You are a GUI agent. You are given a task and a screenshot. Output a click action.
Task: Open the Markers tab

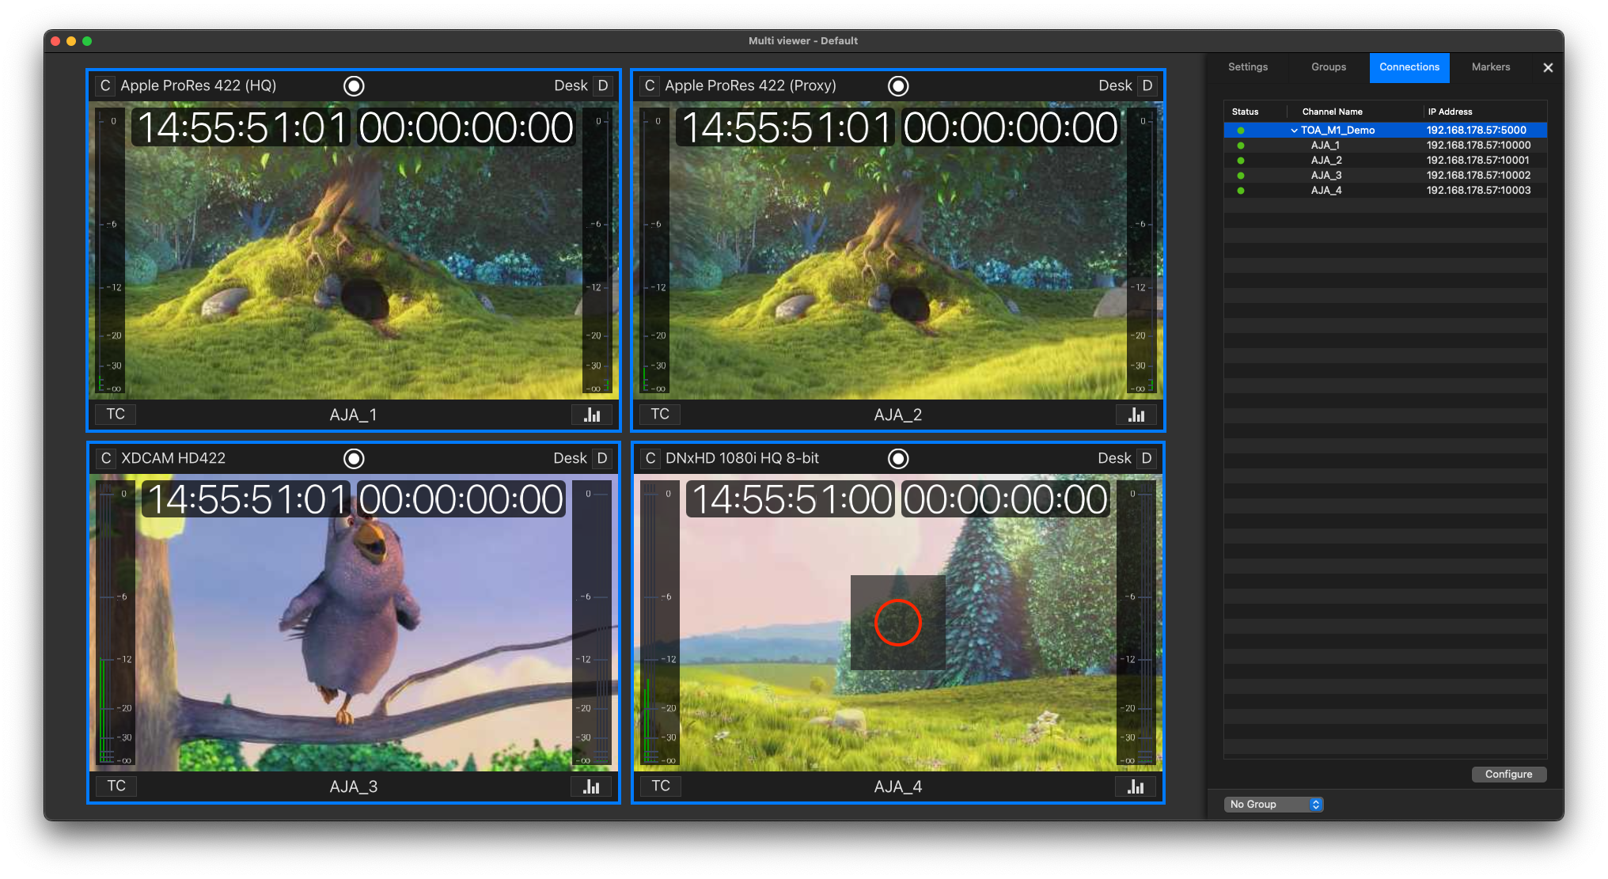click(x=1491, y=67)
